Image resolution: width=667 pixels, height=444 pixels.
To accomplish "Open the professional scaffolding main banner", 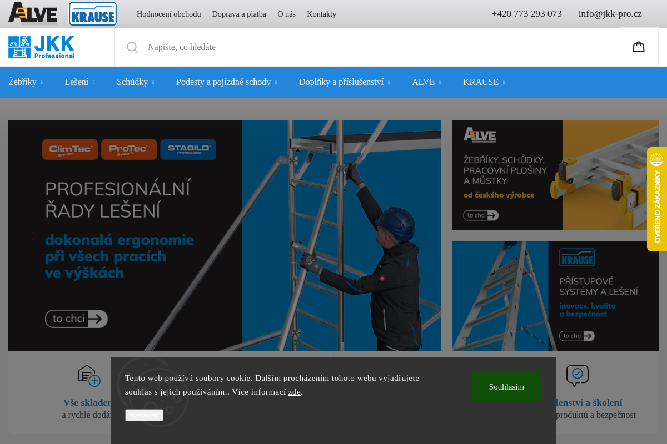I will [225, 235].
